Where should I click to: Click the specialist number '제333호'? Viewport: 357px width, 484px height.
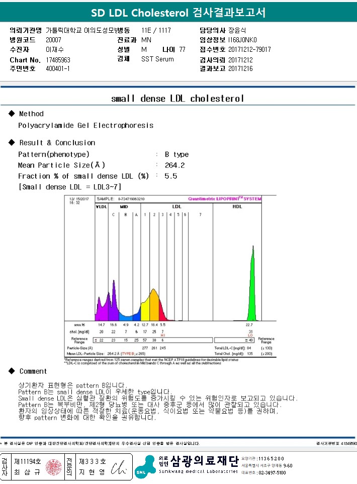coord(93,461)
